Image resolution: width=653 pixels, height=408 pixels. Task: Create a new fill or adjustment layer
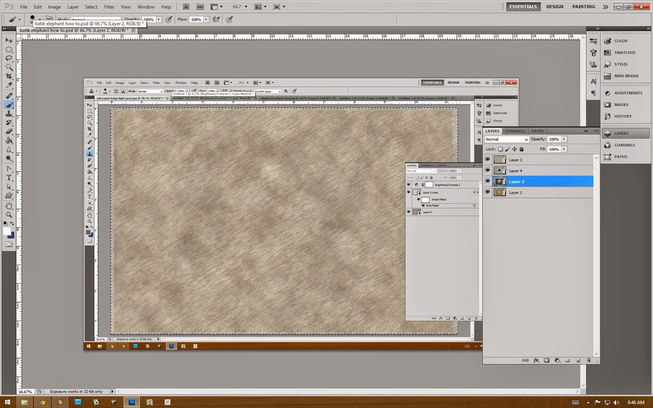(x=557, y=360)
